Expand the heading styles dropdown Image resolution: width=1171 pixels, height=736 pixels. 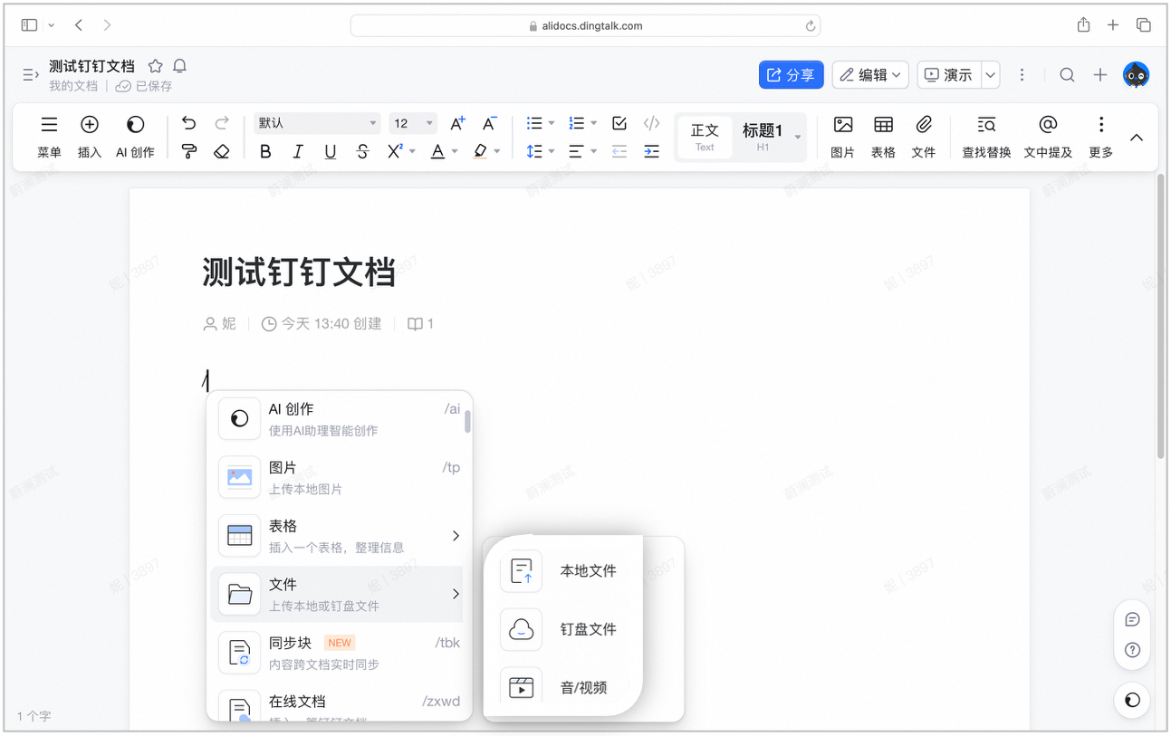[798, 137]
